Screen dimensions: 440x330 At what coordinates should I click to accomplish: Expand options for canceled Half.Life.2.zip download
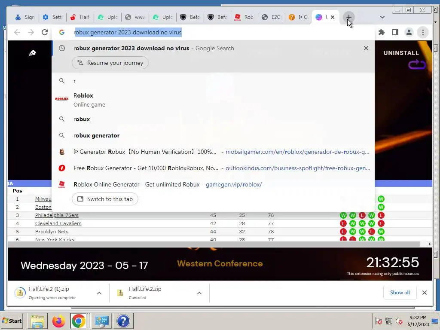(x=199, y=293)
